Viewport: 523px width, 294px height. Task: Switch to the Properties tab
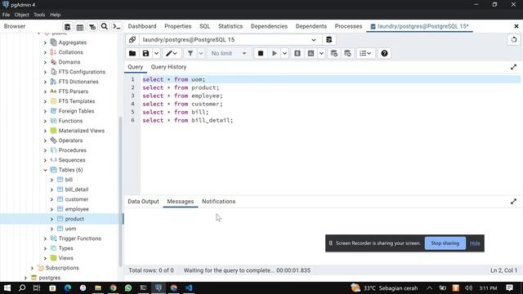178,26
